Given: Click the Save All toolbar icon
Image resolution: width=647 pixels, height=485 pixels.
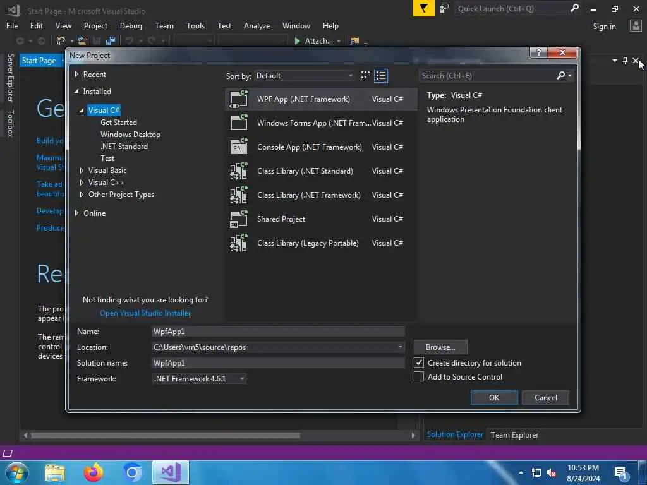Looking at the screenshot, I should 110,41.
